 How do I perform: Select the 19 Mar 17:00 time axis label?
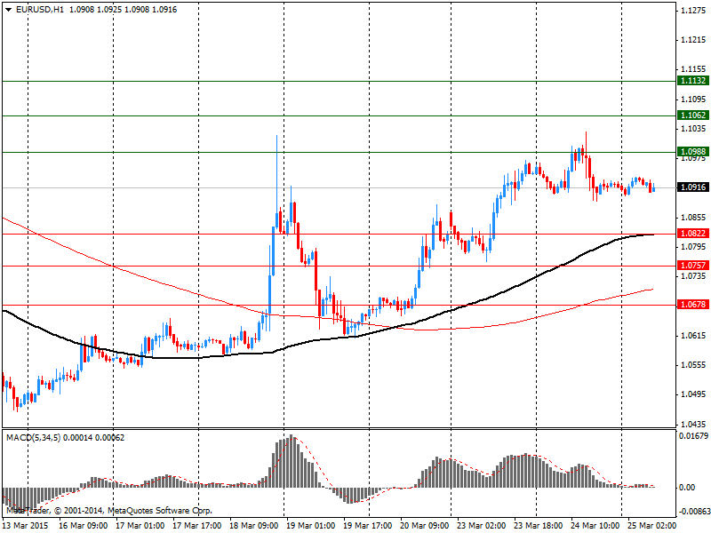(x=368, y=526)
